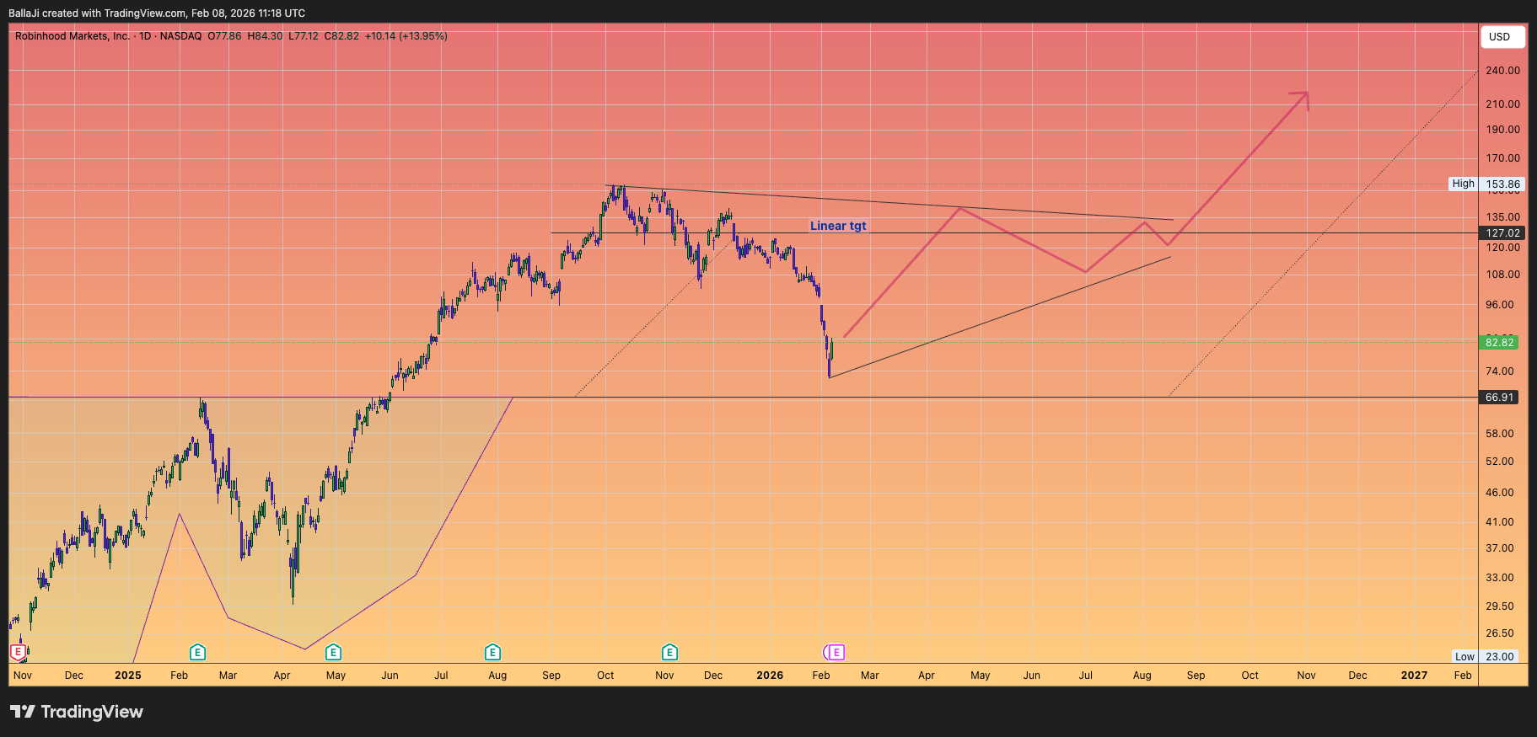
Task: Select the Robinhood Markets, Inc. symbol title
Action: tap(73, 36)
